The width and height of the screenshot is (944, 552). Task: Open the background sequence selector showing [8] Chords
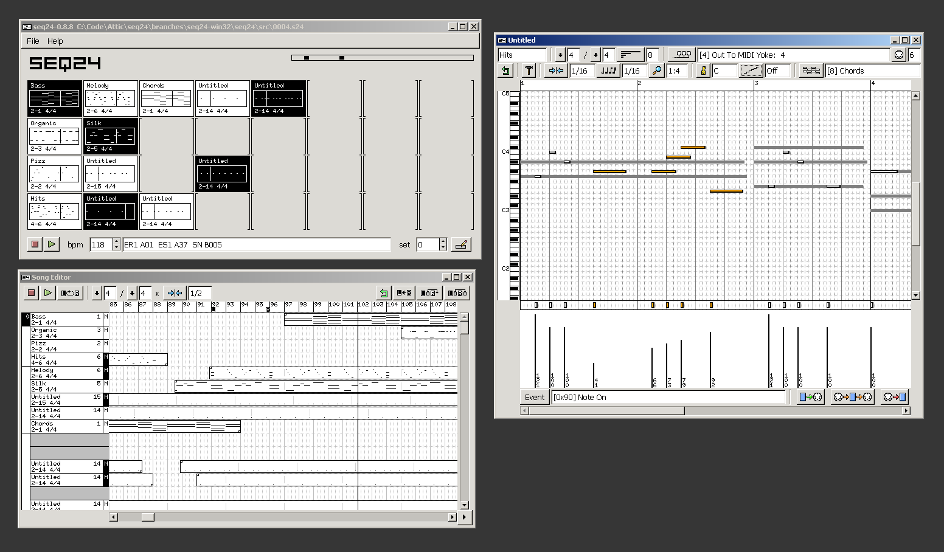[x=811, y=70]
